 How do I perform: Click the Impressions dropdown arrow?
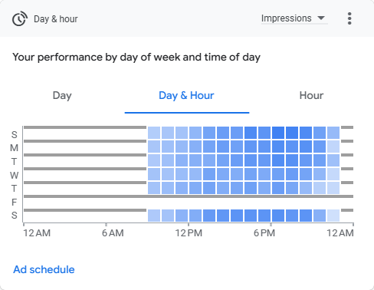(321, 18)
